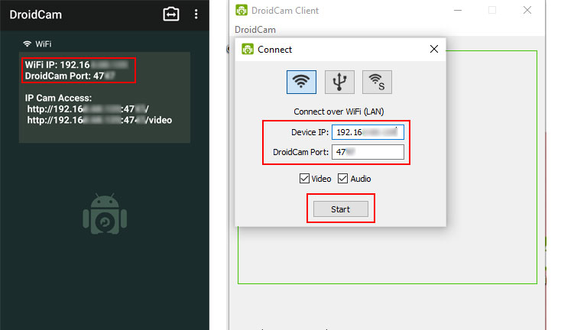
Task: Toggle the Video checkbox
Action: tap(304, 179)
